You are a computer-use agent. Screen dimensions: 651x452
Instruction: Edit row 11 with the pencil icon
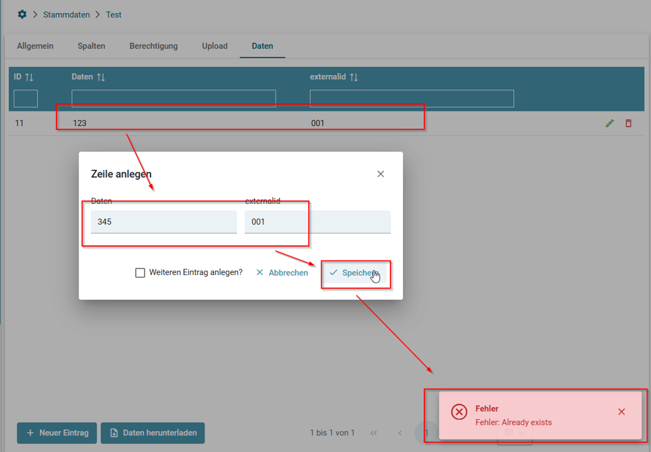click(x=610, y=123)
